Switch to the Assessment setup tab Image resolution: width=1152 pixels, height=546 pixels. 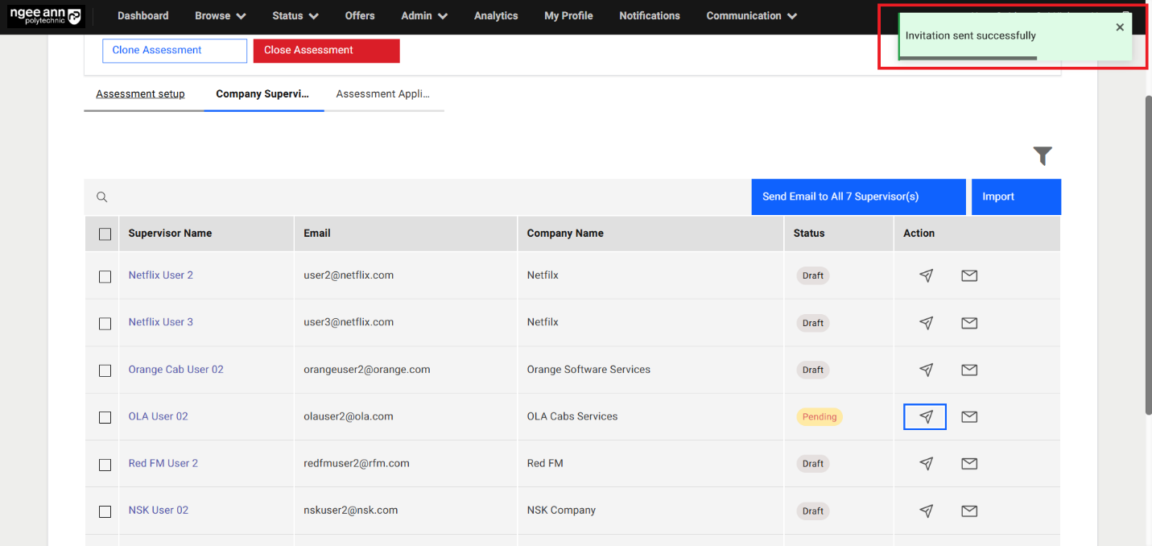coord(140,94)
